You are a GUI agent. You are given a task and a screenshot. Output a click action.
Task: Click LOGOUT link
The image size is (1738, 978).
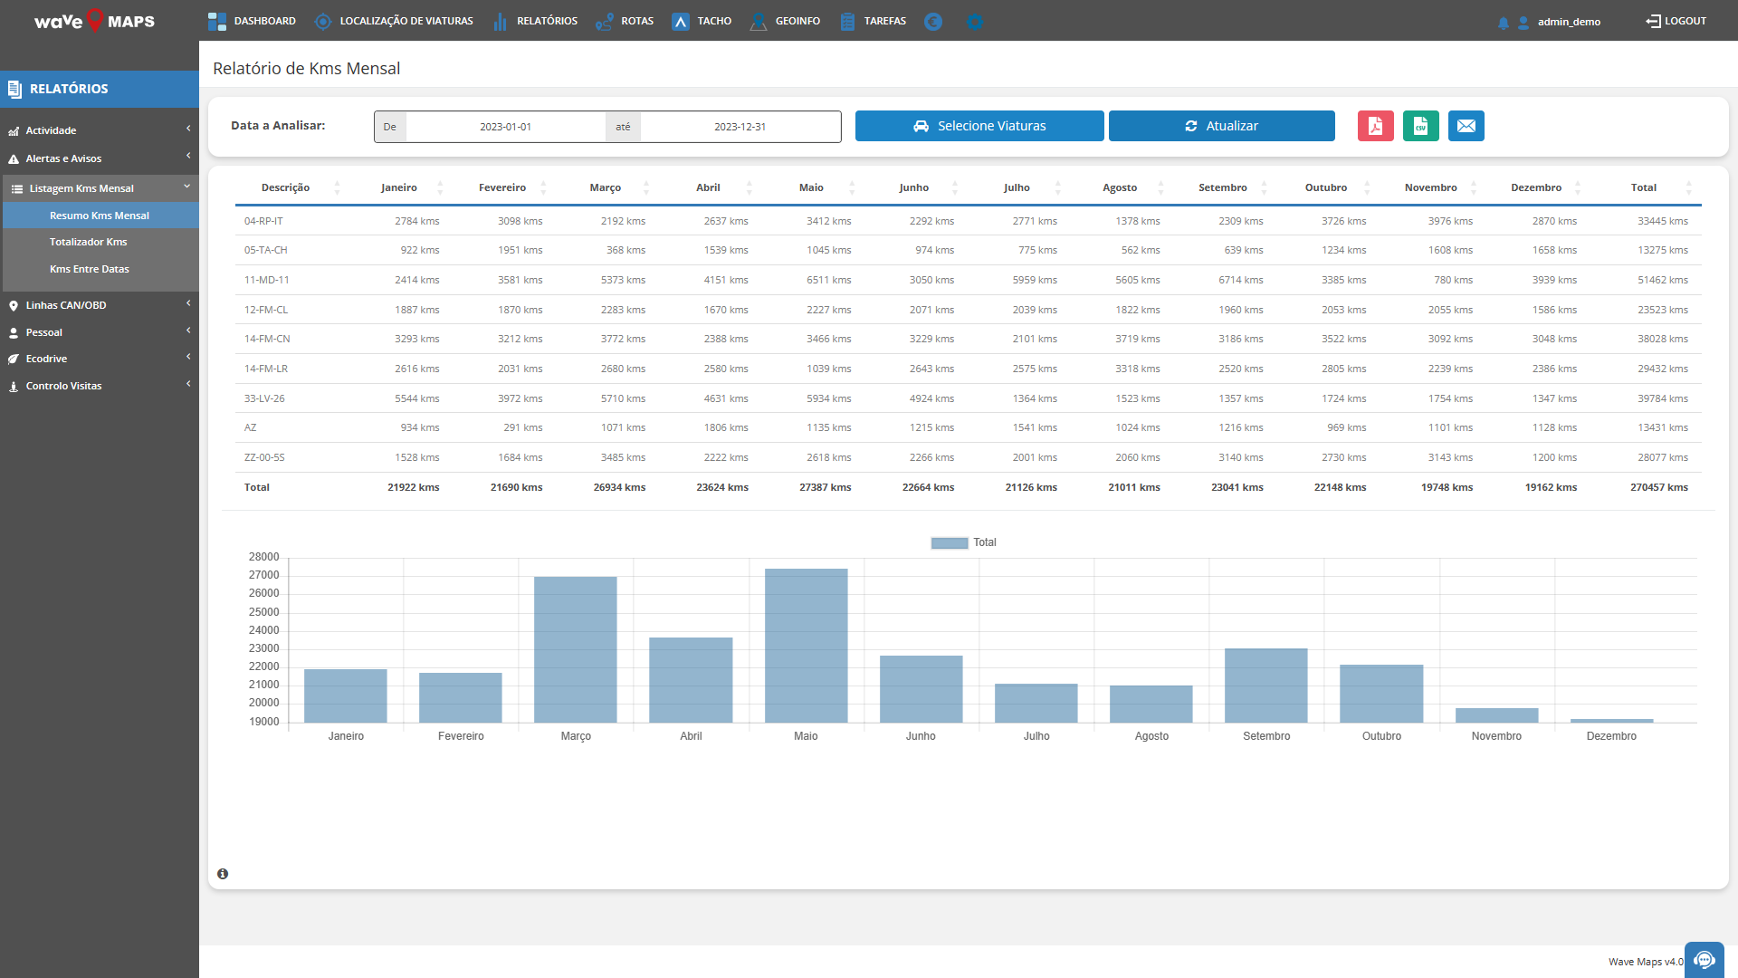click(x=1676, y=21)
